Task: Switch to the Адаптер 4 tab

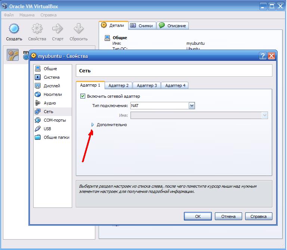Action: click(x=175, y=85)
